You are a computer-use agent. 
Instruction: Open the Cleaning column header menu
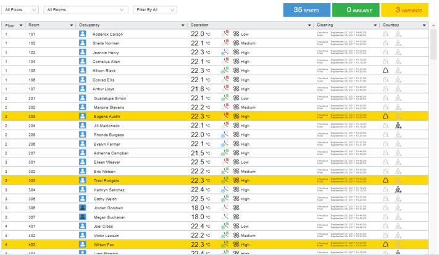(x=375, y=25)
